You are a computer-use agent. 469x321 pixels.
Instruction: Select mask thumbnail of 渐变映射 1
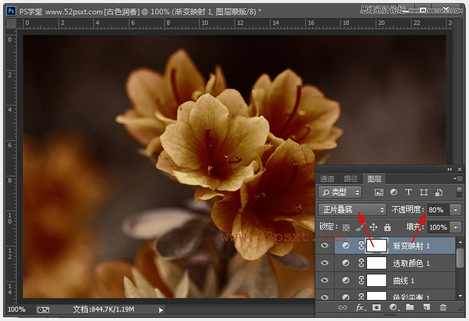click(376, 245)
